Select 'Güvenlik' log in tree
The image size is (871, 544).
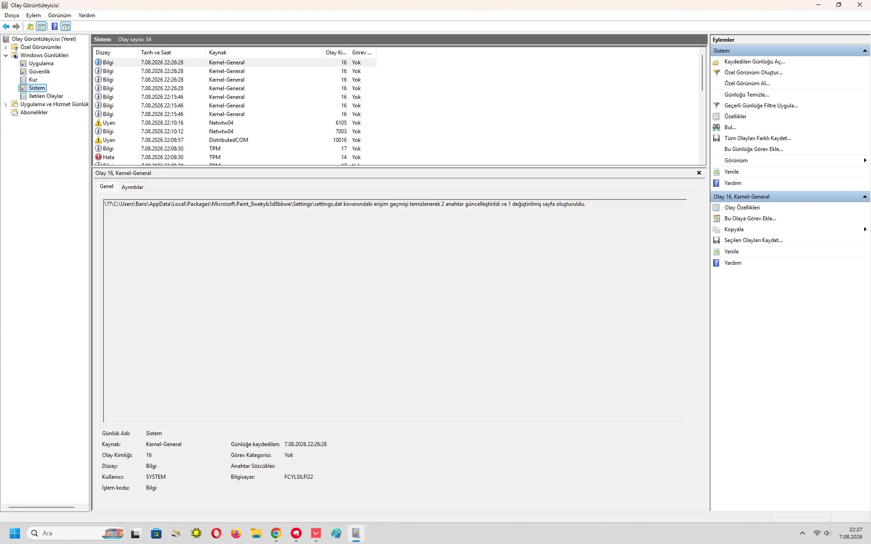coord(39,72)
